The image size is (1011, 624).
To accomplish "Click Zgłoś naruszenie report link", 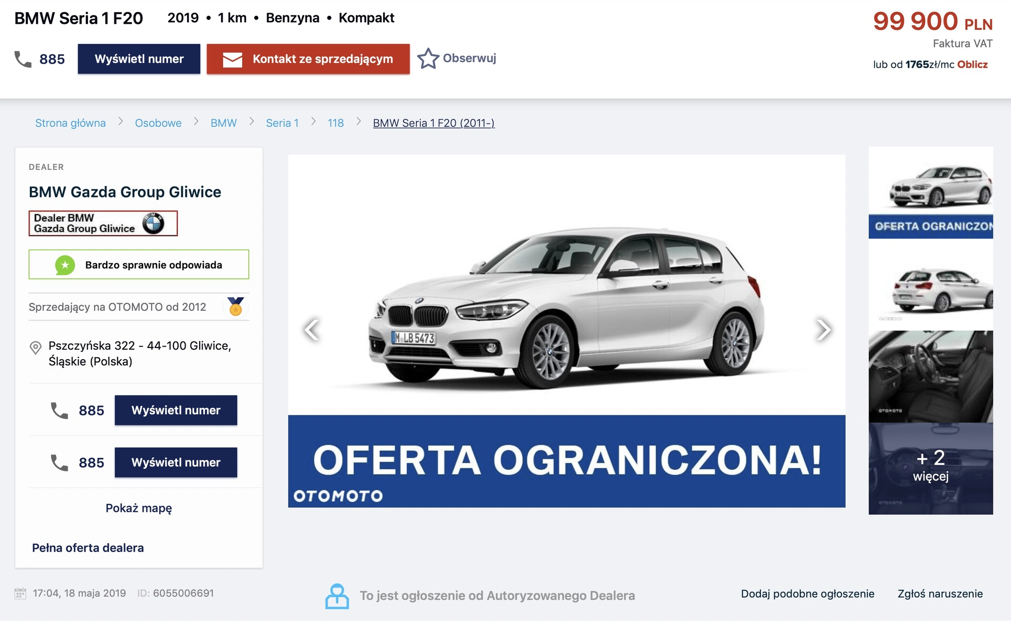I will (940, 594).
